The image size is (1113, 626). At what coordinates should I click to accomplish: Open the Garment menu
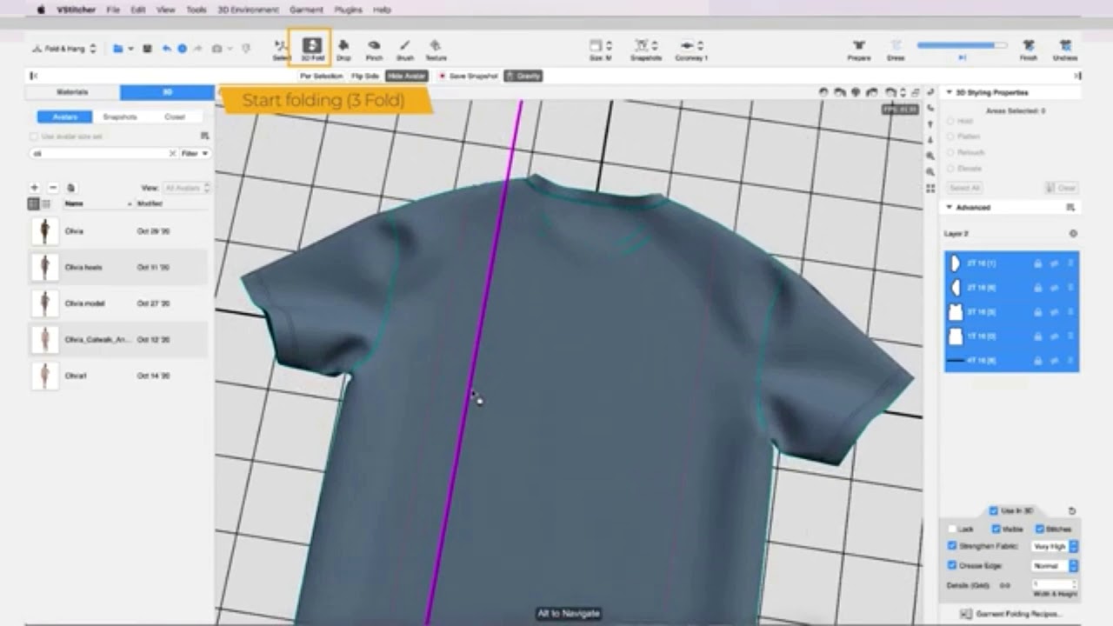click(306, 10)
